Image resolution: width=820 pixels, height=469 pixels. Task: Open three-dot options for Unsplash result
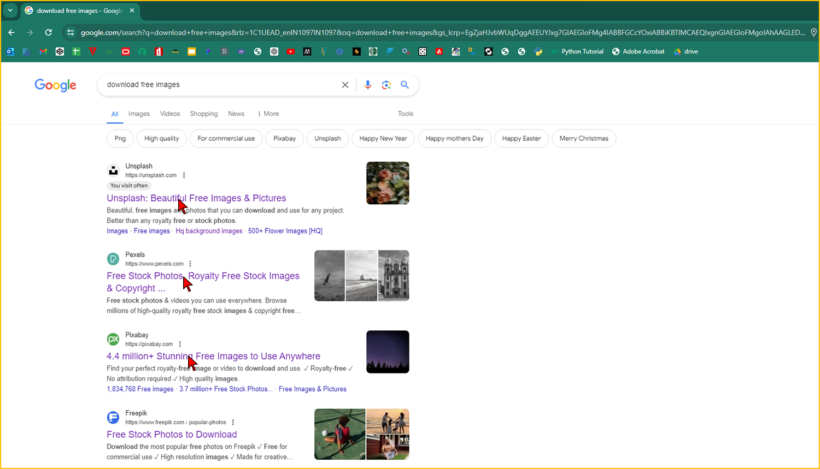tap(184, 175)
